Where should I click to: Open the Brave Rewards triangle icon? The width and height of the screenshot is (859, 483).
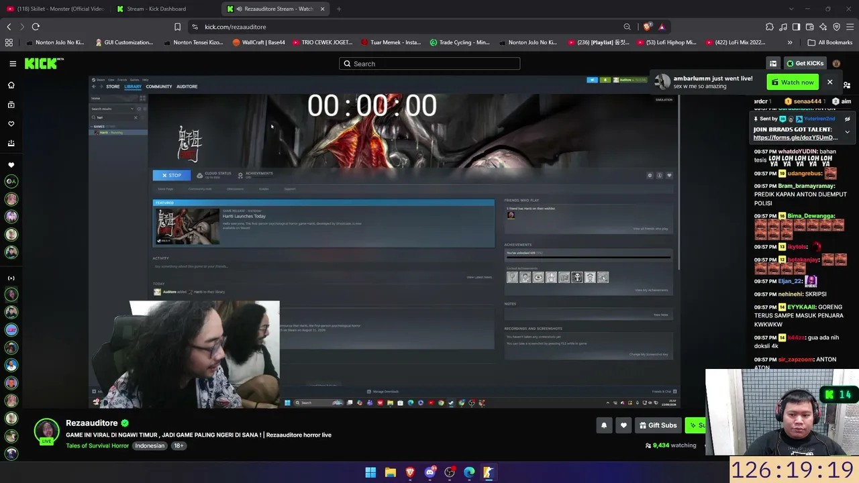662,27
